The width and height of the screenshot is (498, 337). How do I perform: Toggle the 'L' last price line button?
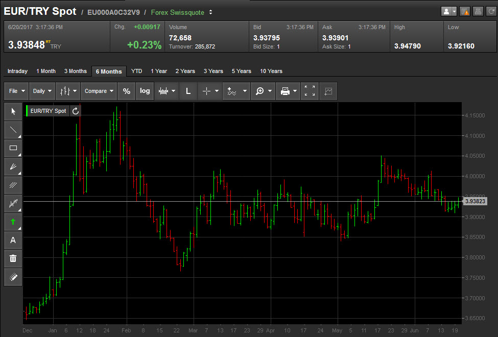click(x=188, y=91)
